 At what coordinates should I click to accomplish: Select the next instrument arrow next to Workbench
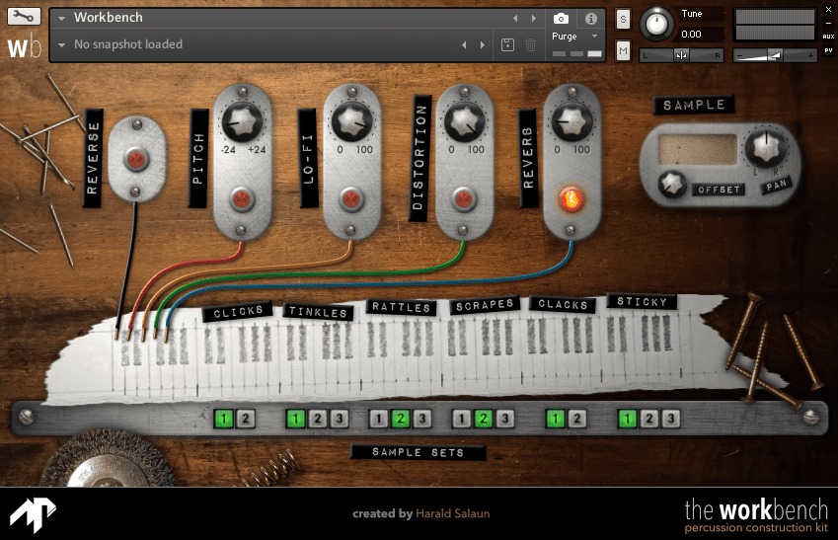click(x=533, y=18)
